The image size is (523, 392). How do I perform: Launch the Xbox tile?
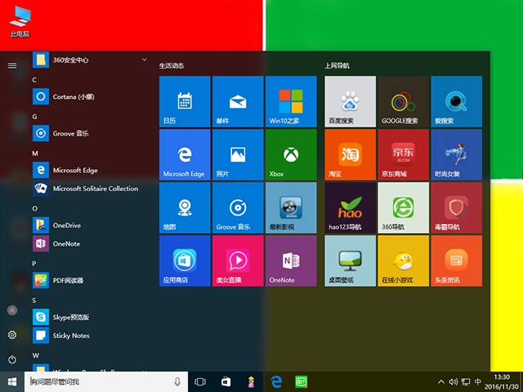pyautogui.click(x=290, y=154)
